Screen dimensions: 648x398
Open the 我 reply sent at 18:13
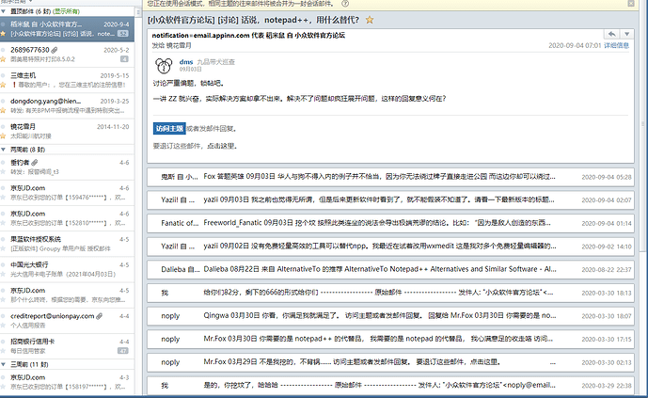(390, 293)
